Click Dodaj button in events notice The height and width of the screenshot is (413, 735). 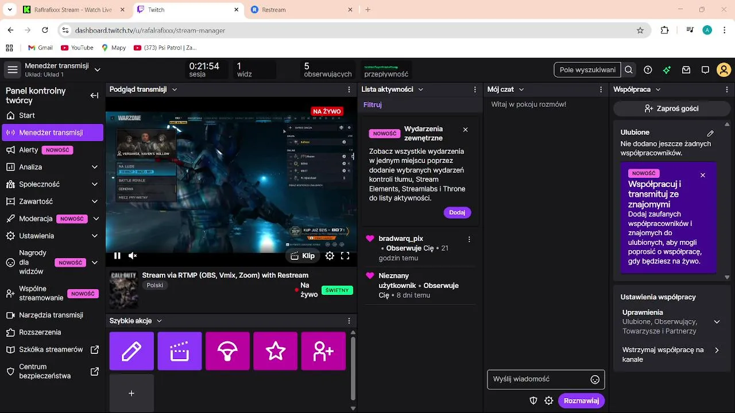pos(457,212)
